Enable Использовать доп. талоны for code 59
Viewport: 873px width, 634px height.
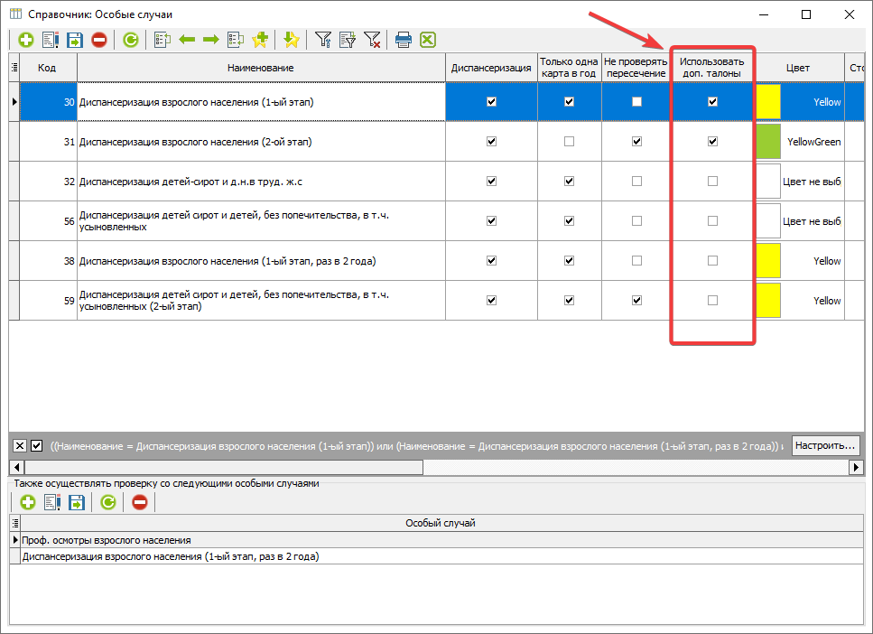click(x=712, y=300)
